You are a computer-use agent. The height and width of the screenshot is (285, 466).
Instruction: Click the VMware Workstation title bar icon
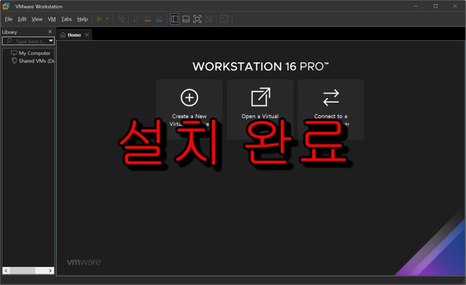point(6,6)
